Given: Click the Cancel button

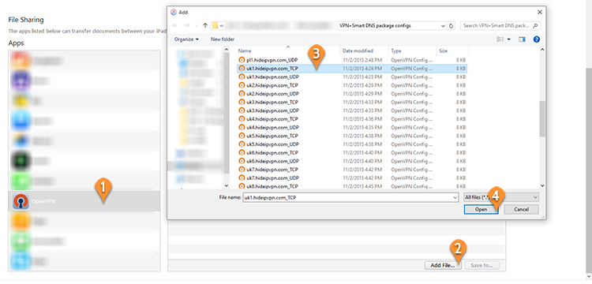Looking at the screenshot, I should pyautogui.click(x=521, y=209).
